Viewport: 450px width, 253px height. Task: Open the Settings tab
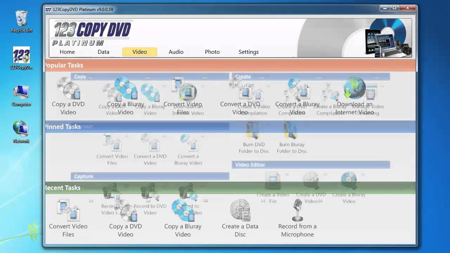[249, 52]
